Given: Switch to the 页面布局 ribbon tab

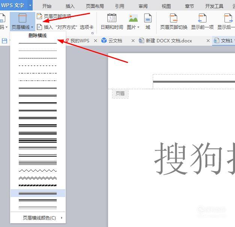Looking at the screenshot, I should (x=95, y=6).
